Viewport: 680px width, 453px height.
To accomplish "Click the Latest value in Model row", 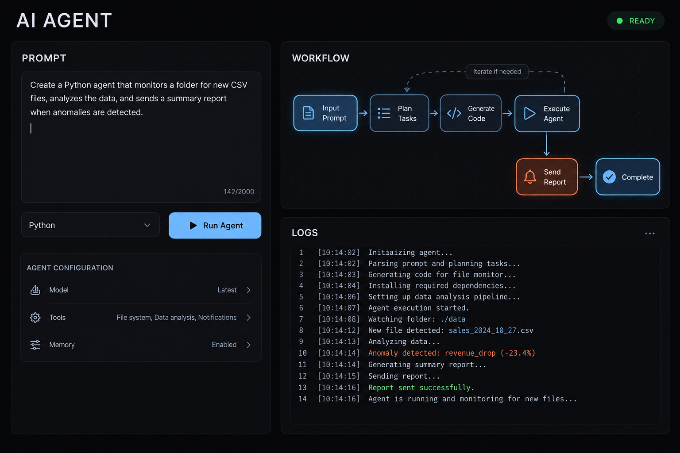I will coord(227,290).
